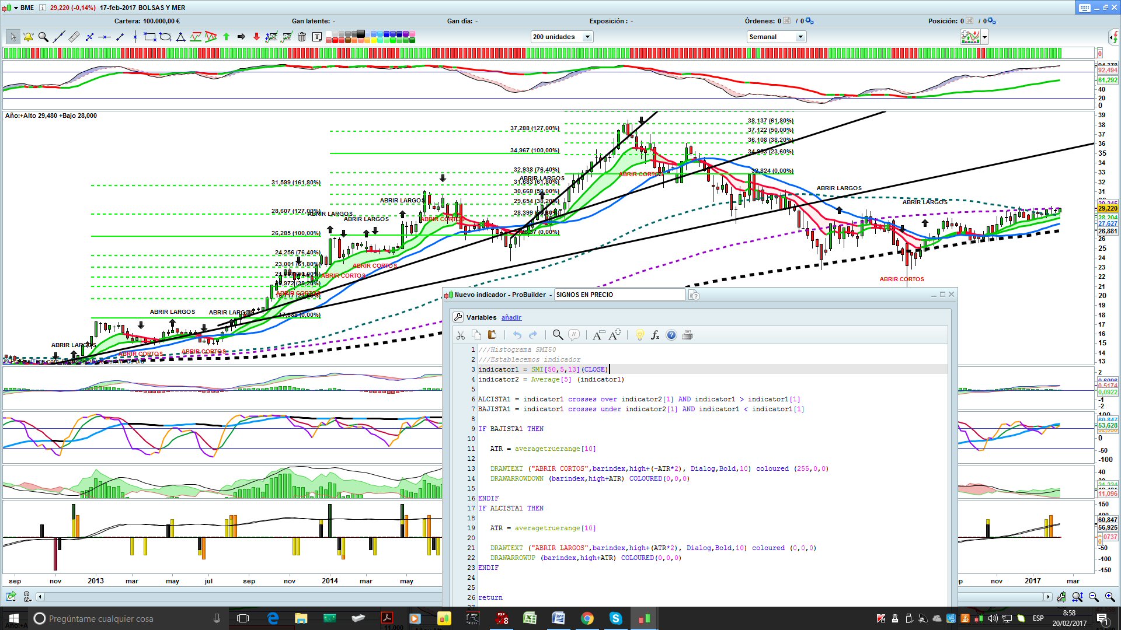
Task: Expand the BME instrument dropdown arrow
Action: (x=16, y=8)
